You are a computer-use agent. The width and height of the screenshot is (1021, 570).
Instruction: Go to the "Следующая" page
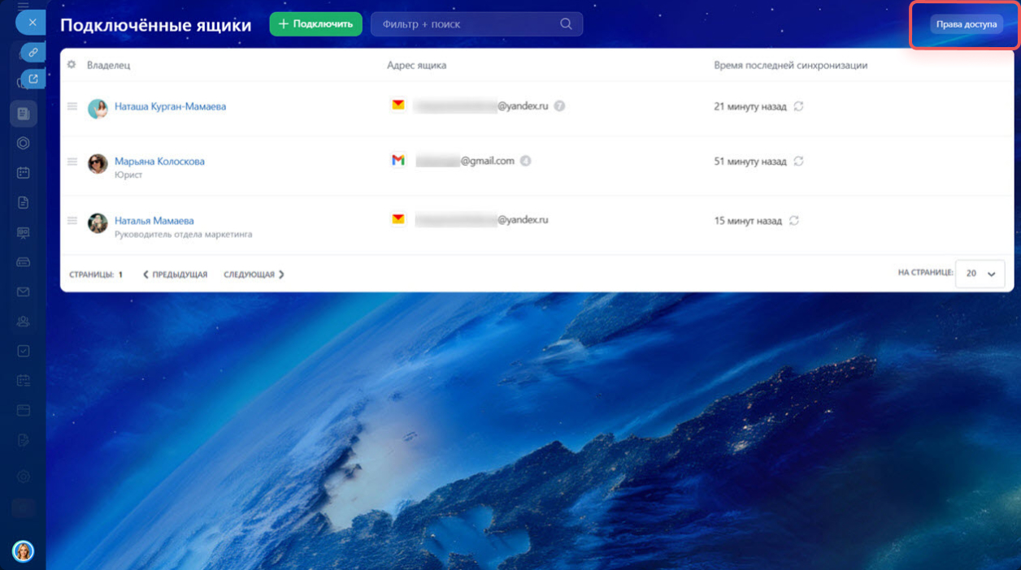[254, 275]
